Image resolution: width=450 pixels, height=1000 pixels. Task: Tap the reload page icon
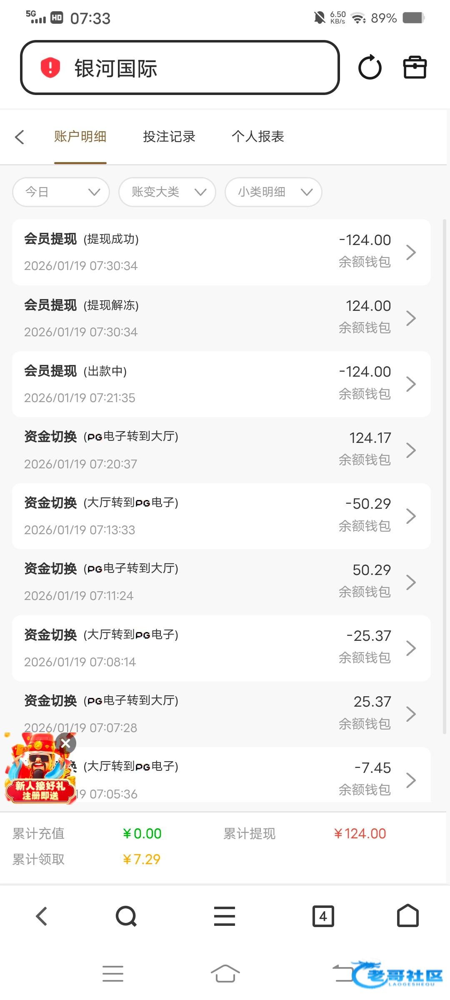pyautogui.click(x=370, y=67)
